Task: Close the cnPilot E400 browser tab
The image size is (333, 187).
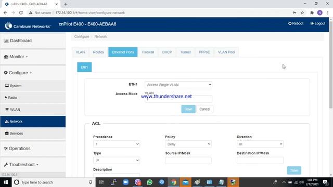Action: tap(57, 4)
